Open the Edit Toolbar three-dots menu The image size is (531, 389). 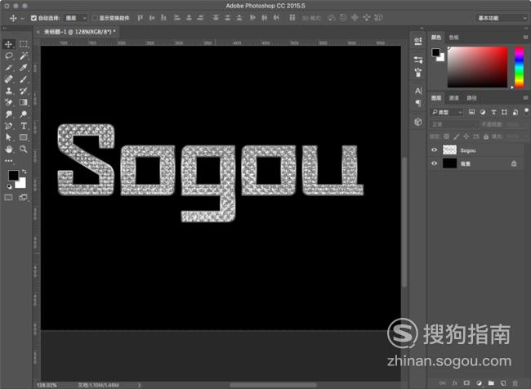click(x=9, y=161)
